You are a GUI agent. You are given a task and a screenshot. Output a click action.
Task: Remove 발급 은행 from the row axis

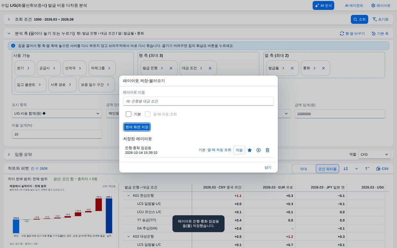pyautogui.click(x=171, y=68)
